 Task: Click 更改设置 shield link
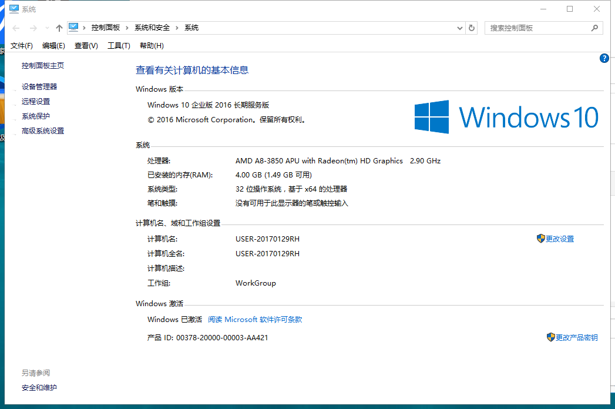tap(556, 239)
